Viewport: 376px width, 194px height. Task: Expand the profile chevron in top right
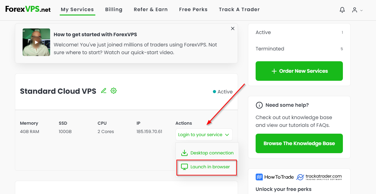point(361,10)
